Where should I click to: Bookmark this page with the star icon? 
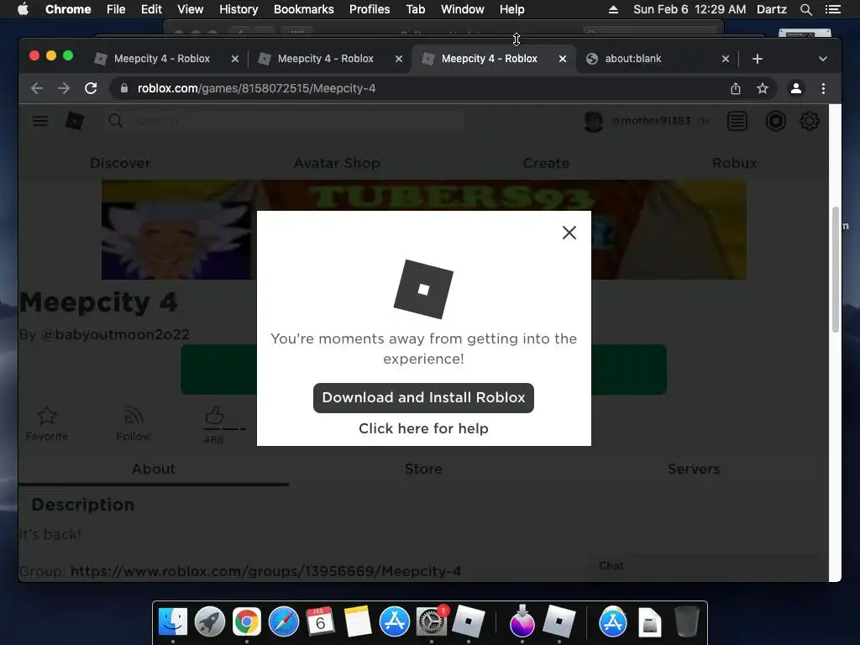pos(763,88)
